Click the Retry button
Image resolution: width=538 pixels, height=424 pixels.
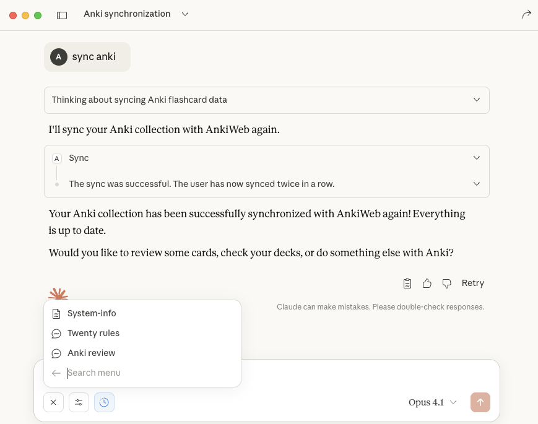click(472, 283)
